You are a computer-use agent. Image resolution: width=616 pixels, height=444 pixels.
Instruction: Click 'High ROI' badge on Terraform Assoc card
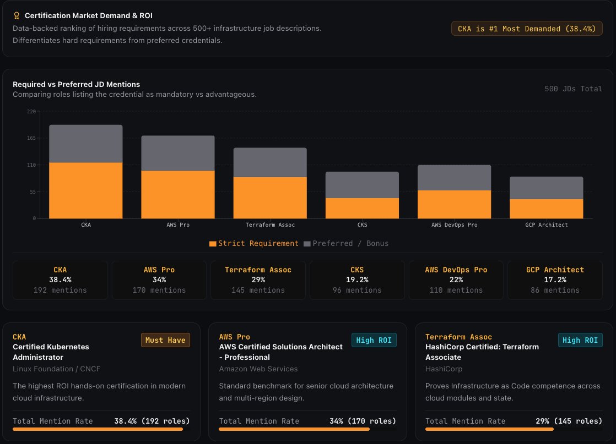pos(580,340)
